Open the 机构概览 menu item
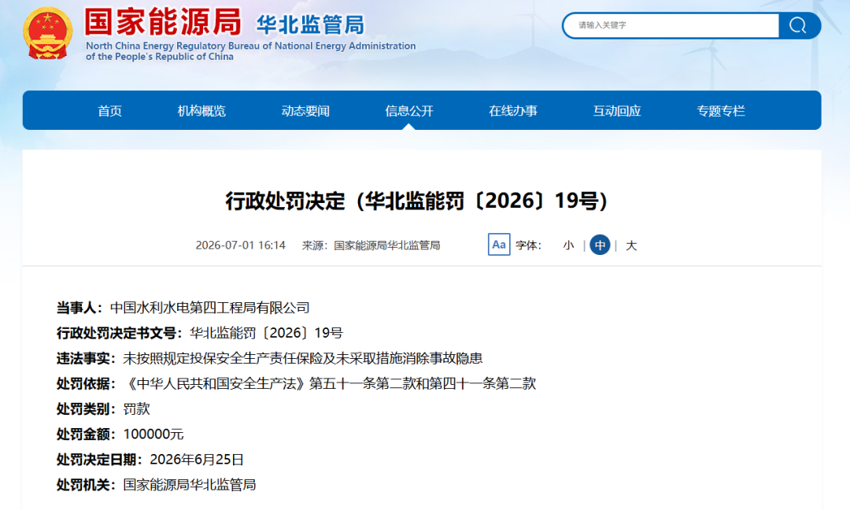850x510 pixels. point(201,111)
